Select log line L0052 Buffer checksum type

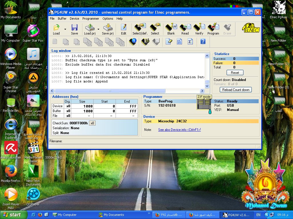click(111, 60)
